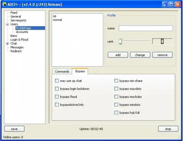Open the Feed settings page
The image size is (183, 141).
pos(14,13)
